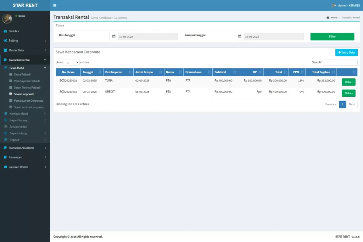Viewport: 363px width, 242px height.
Task: Click the Dashbor dashboard icon
Action: [5, 31]
